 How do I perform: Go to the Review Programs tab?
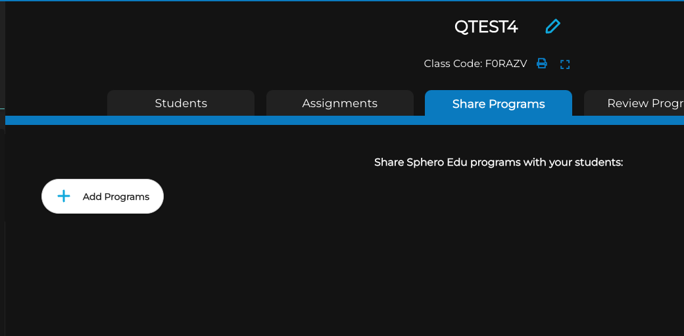pos(634,103)
